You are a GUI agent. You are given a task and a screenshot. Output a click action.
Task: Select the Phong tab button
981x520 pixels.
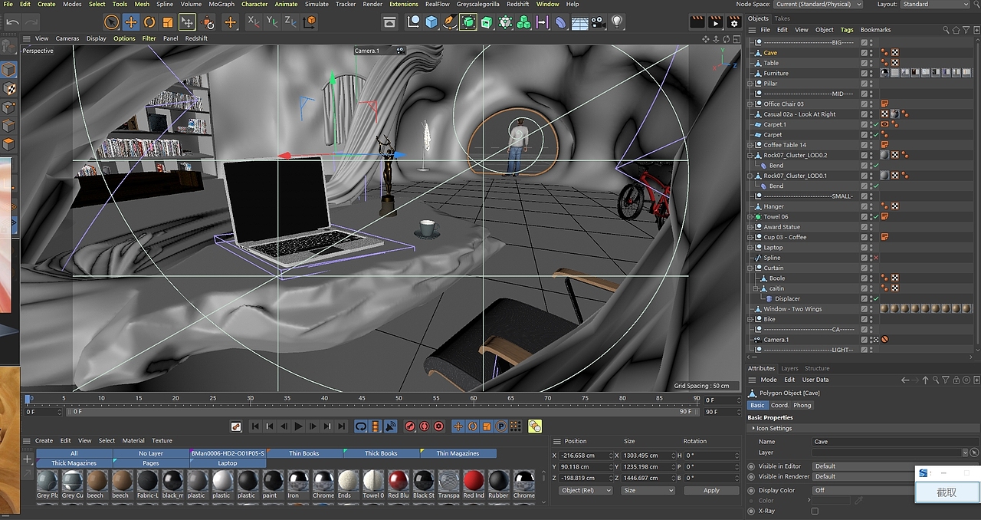click(802, 405)
